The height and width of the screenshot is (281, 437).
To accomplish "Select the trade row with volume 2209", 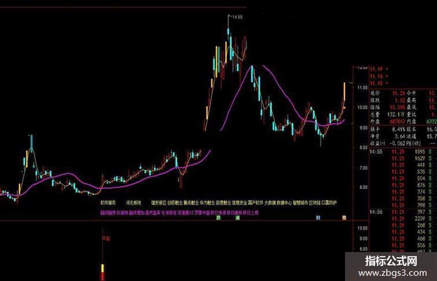I will tap(403, 219).
